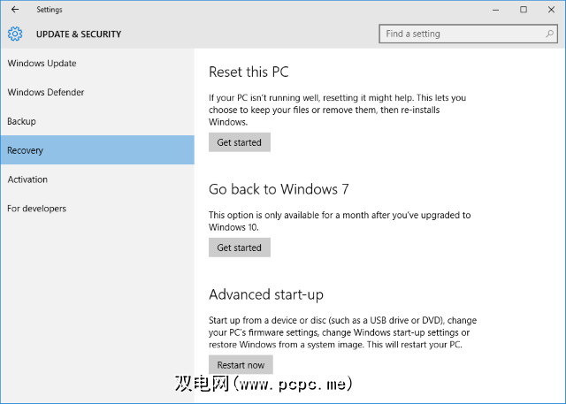This screenshot has height=404, width=566.
Task: Click Get started under Go back to Windows 7
Action: pos(240,248)
